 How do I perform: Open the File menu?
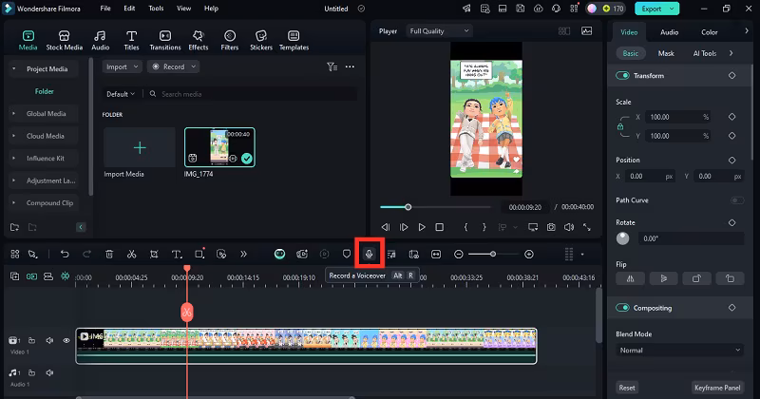click(x=105, y=9)
